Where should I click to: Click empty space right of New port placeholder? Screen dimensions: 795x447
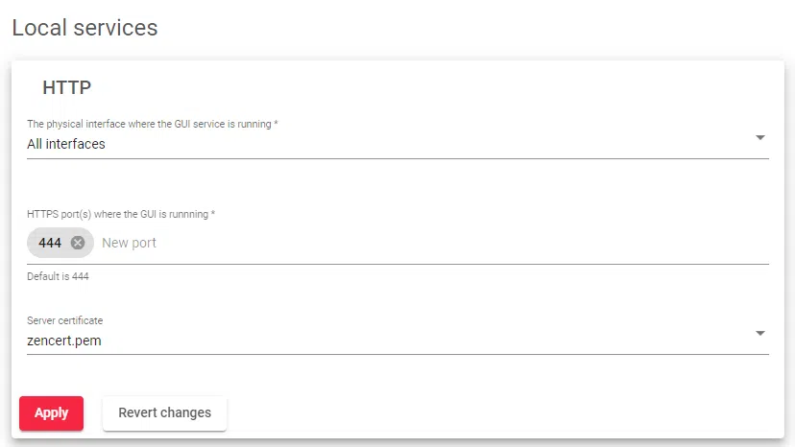click(461, 243)
